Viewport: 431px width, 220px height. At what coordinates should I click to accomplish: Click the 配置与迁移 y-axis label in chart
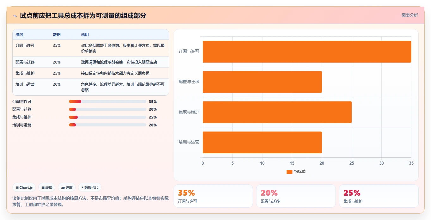(189, 82)
